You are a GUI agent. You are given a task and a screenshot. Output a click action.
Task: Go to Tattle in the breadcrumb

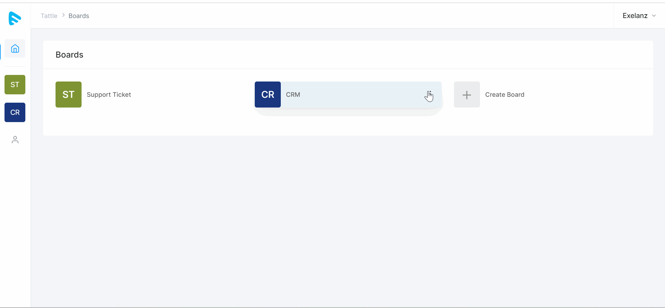[49, 16]
